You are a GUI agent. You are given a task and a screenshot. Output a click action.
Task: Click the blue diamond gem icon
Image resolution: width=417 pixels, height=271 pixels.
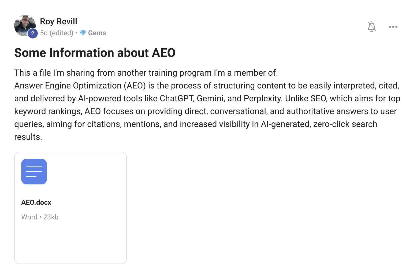(x=83, y=33)
